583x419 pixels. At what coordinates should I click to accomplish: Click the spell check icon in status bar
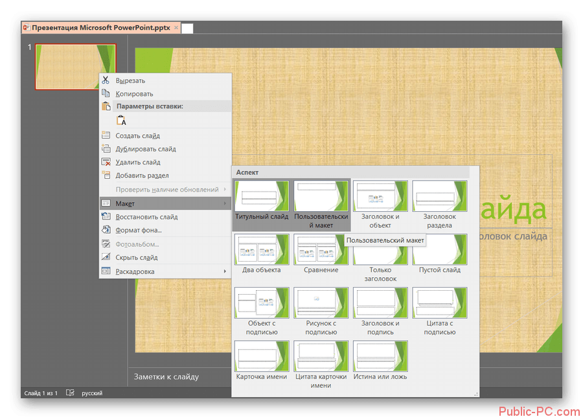click(x=70, y=393)
